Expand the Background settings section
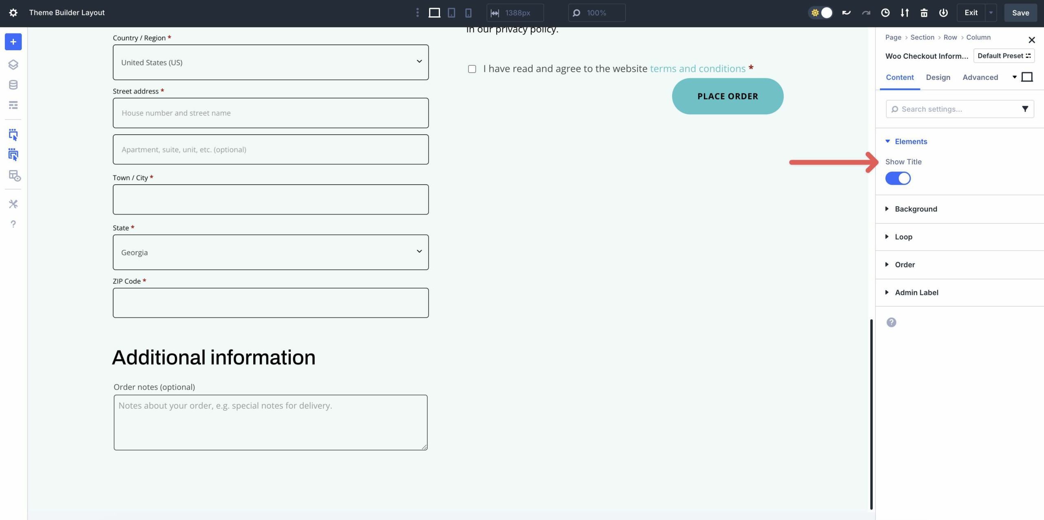 916,209
